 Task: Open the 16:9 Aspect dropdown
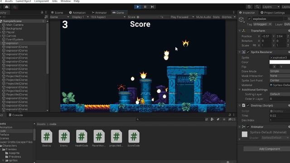pos(108,17)
